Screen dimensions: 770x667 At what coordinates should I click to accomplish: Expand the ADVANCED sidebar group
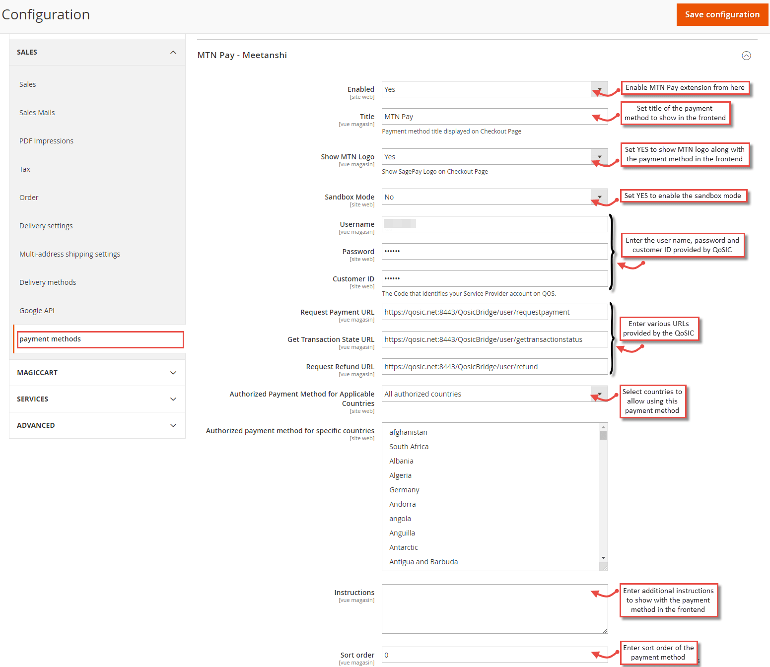(x=97, y=425)
